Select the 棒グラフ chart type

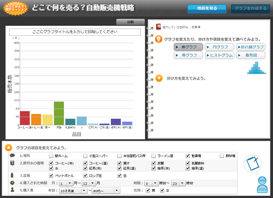tap(188, 47)
